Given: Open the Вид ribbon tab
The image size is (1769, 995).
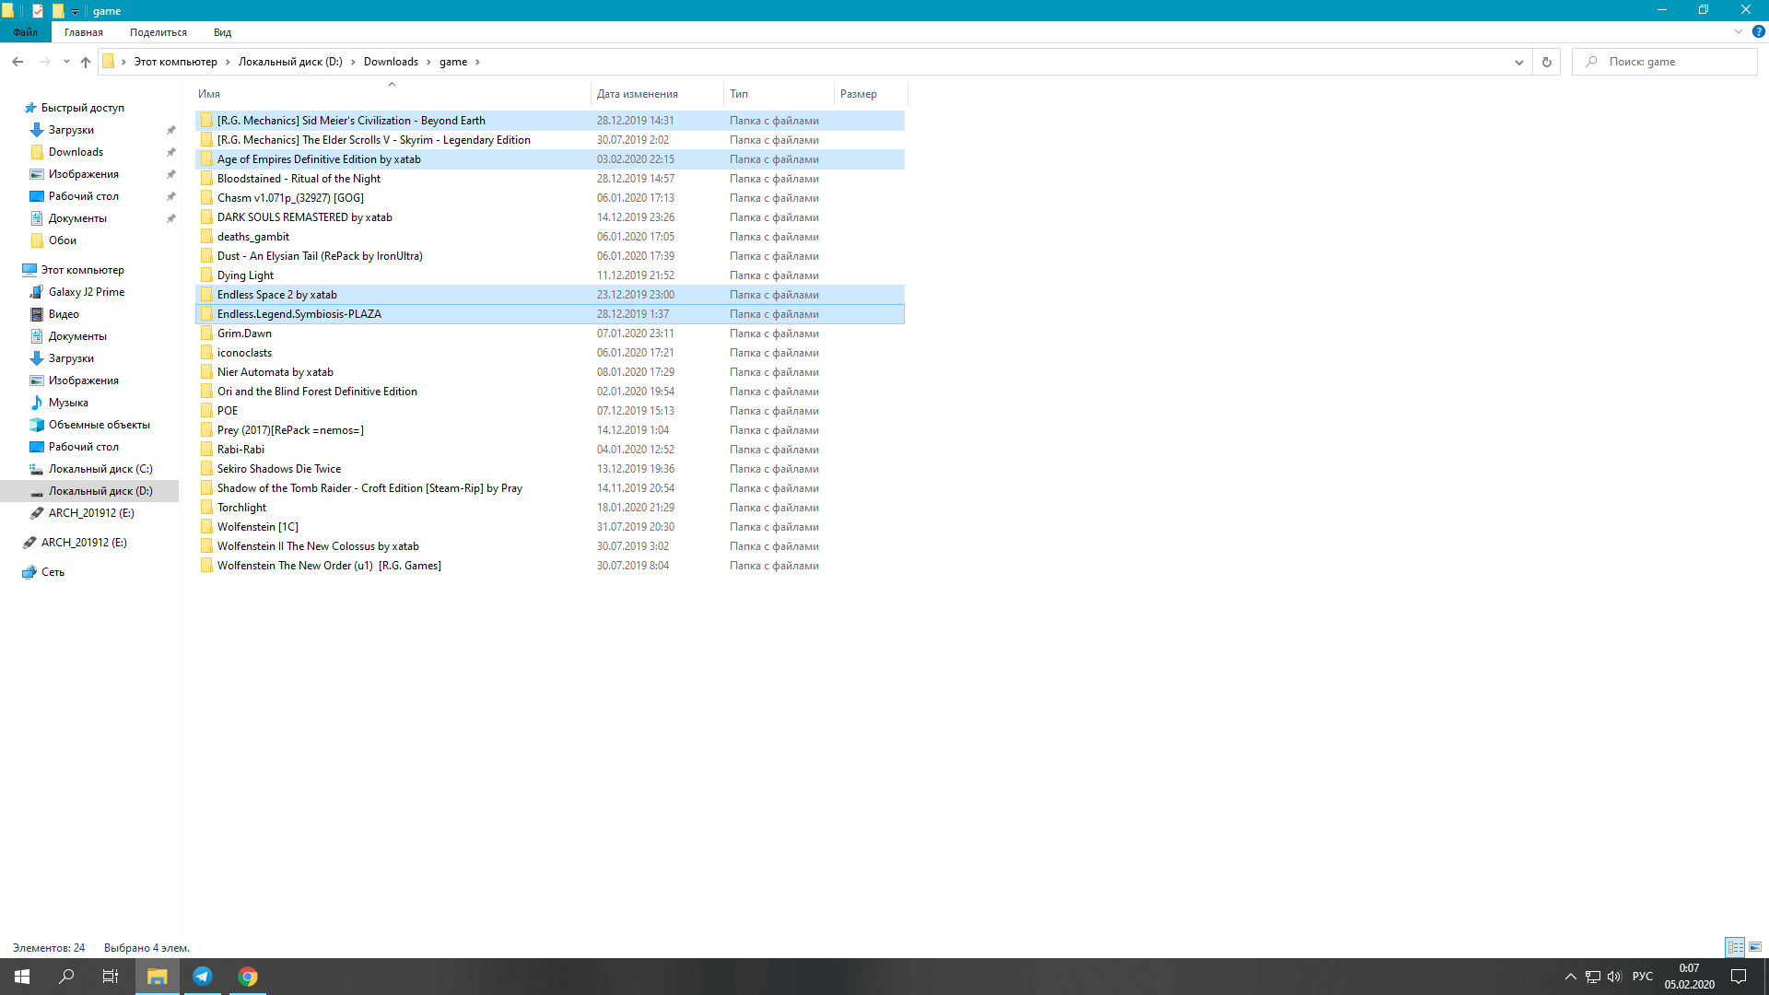Looking at the screenshot, I should coord(223,32).
